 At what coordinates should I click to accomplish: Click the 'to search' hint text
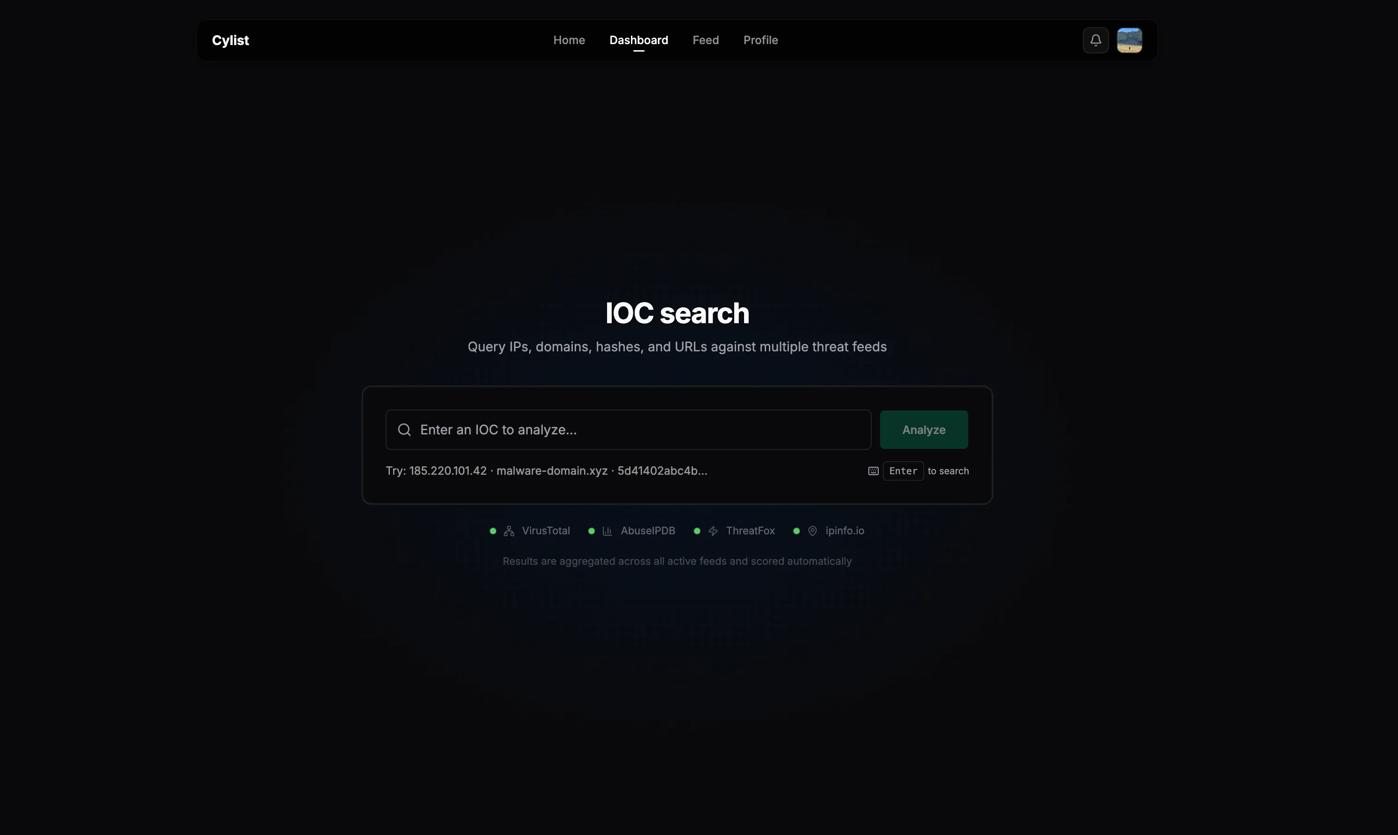coord(948,471)
